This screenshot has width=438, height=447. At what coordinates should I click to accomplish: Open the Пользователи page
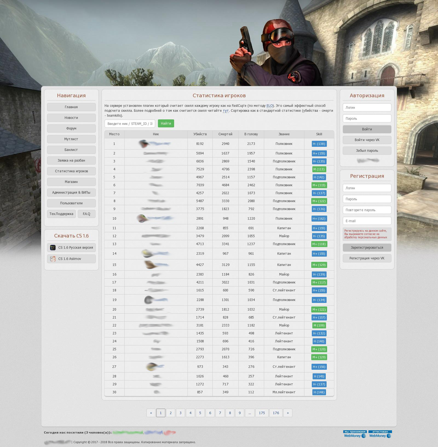(x=71, y=203)
